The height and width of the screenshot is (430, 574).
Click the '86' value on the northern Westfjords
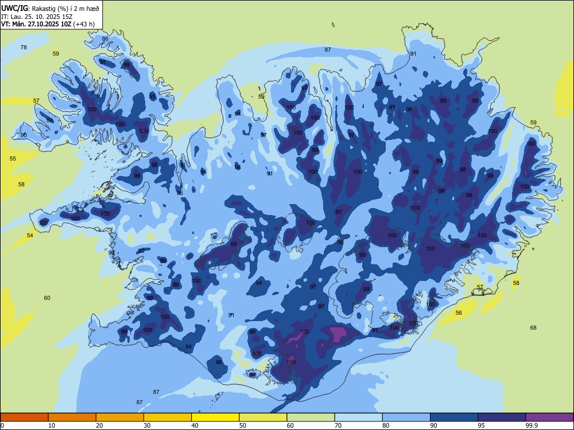tap(105, 39)
